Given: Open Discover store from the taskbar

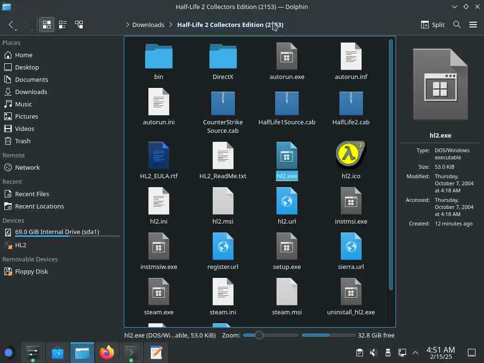Looking at the screenshot, I should [57, 353].
